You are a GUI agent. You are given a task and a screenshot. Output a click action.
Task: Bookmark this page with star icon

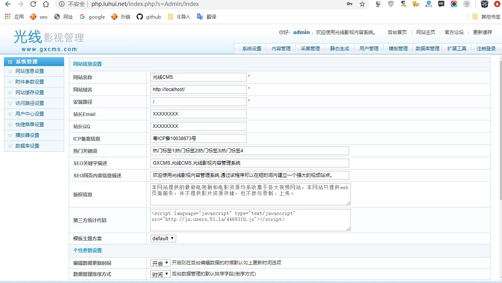pos(362,4)
